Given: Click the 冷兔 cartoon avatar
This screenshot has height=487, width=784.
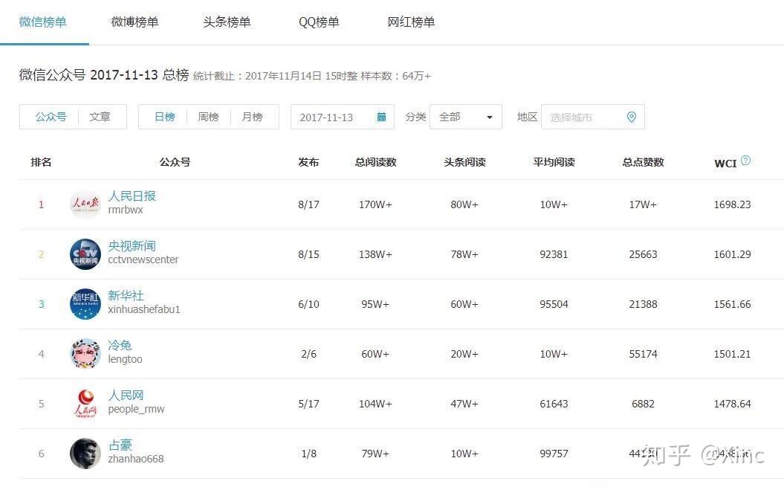Looking at the screenshot, I should coord(85,354).
